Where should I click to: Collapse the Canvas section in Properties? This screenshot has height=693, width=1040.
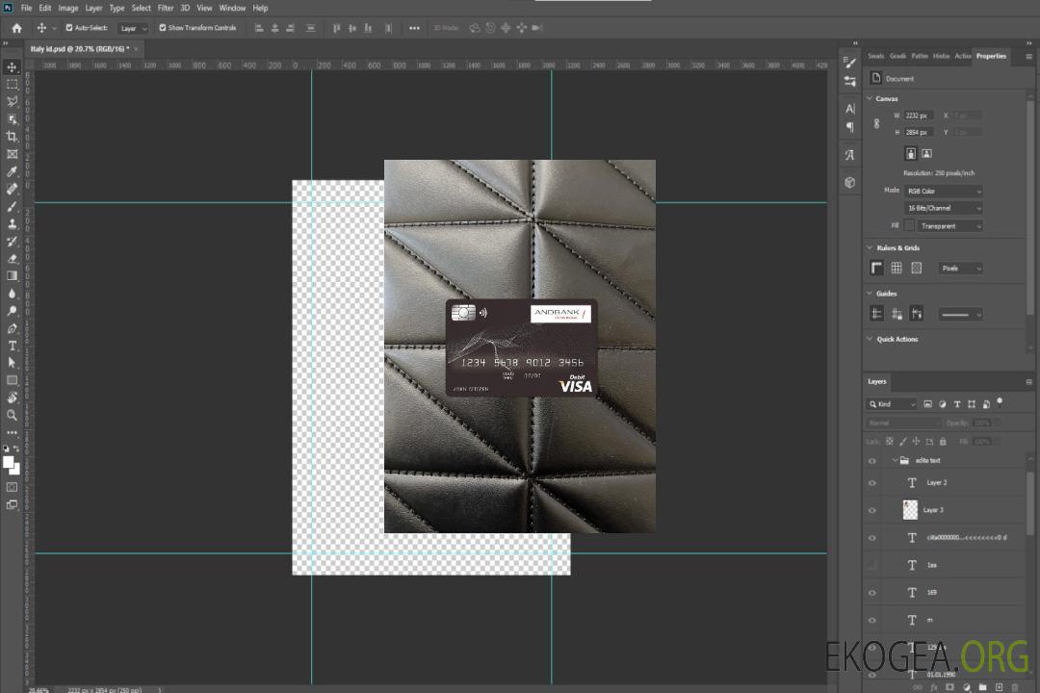coord(870,99)
